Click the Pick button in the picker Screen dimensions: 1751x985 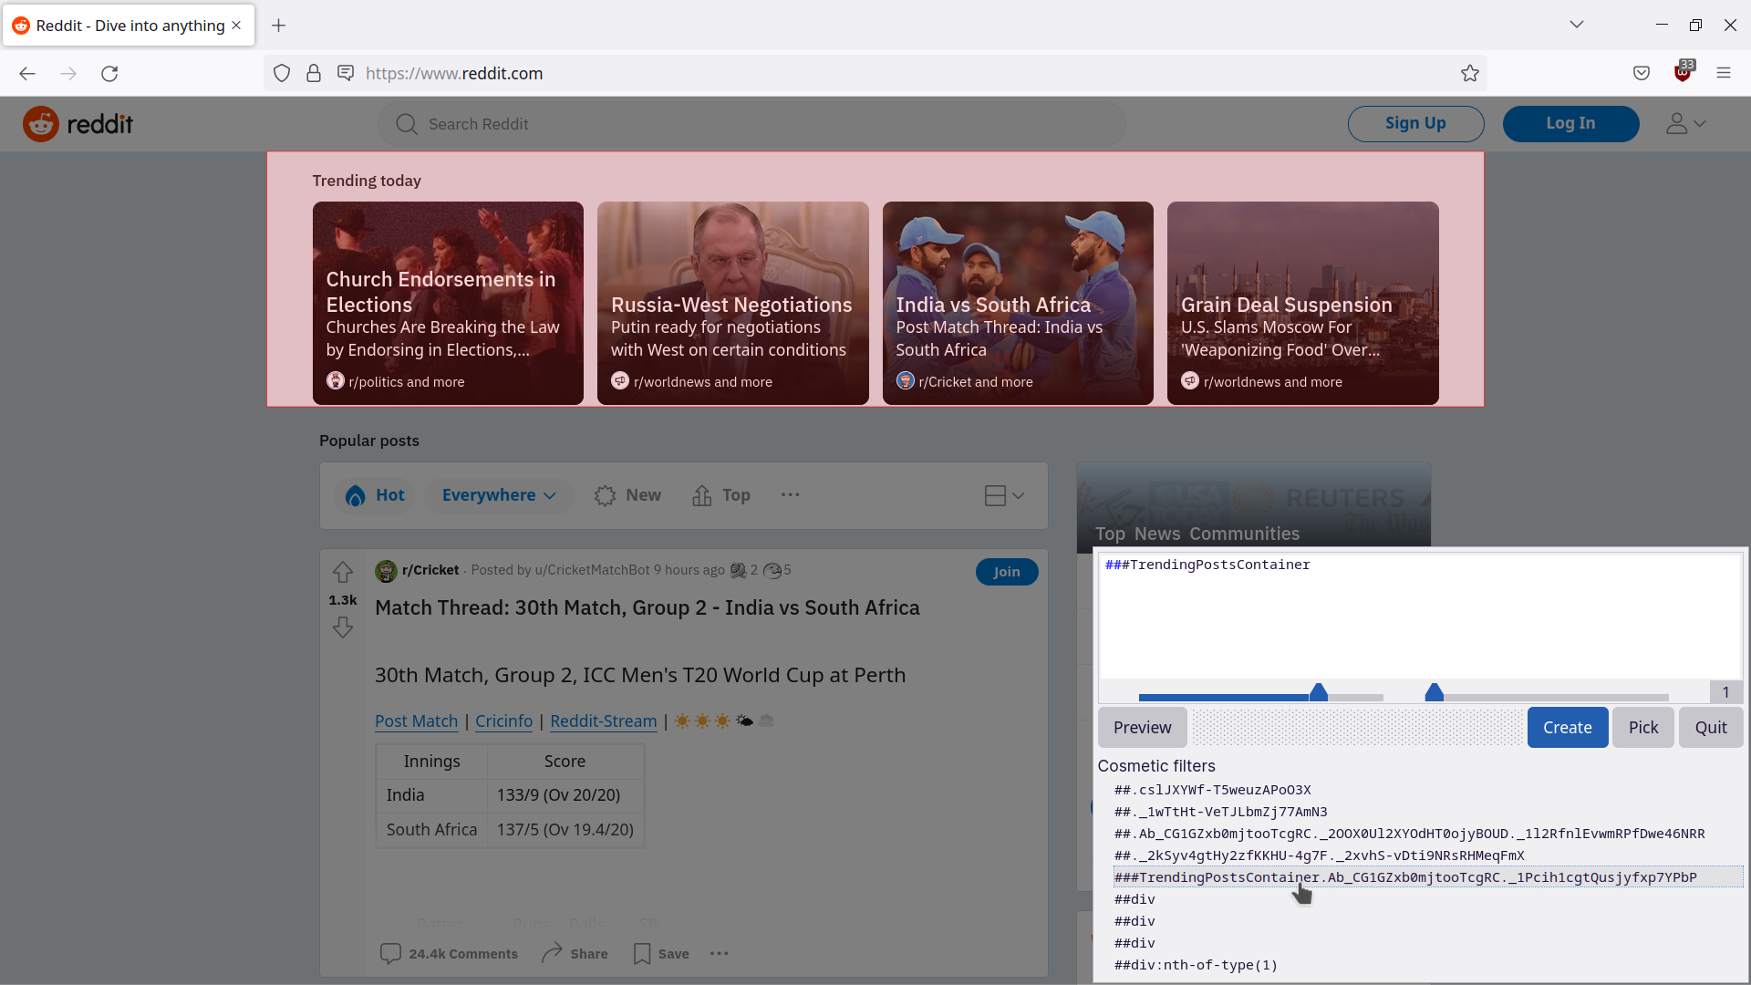1642,728
